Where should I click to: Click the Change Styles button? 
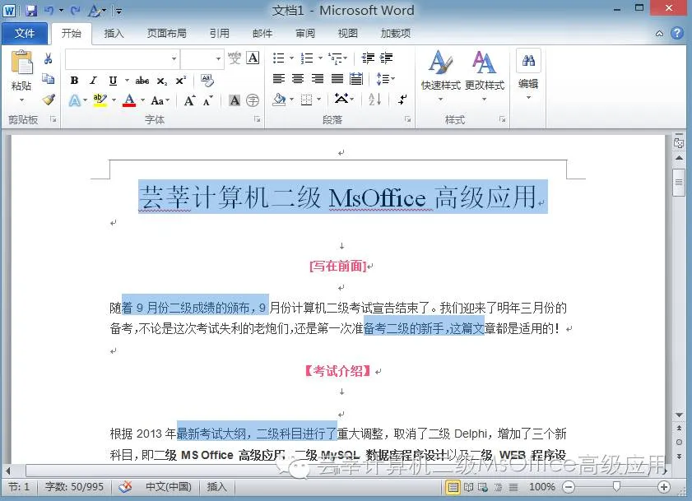pos(484,75)
